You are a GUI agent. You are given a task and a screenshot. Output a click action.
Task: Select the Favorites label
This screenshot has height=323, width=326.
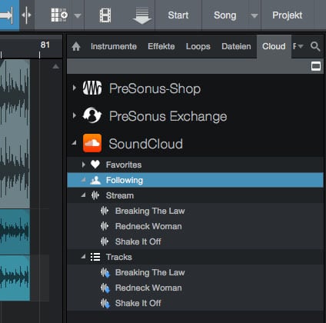[x=124, y=165]
